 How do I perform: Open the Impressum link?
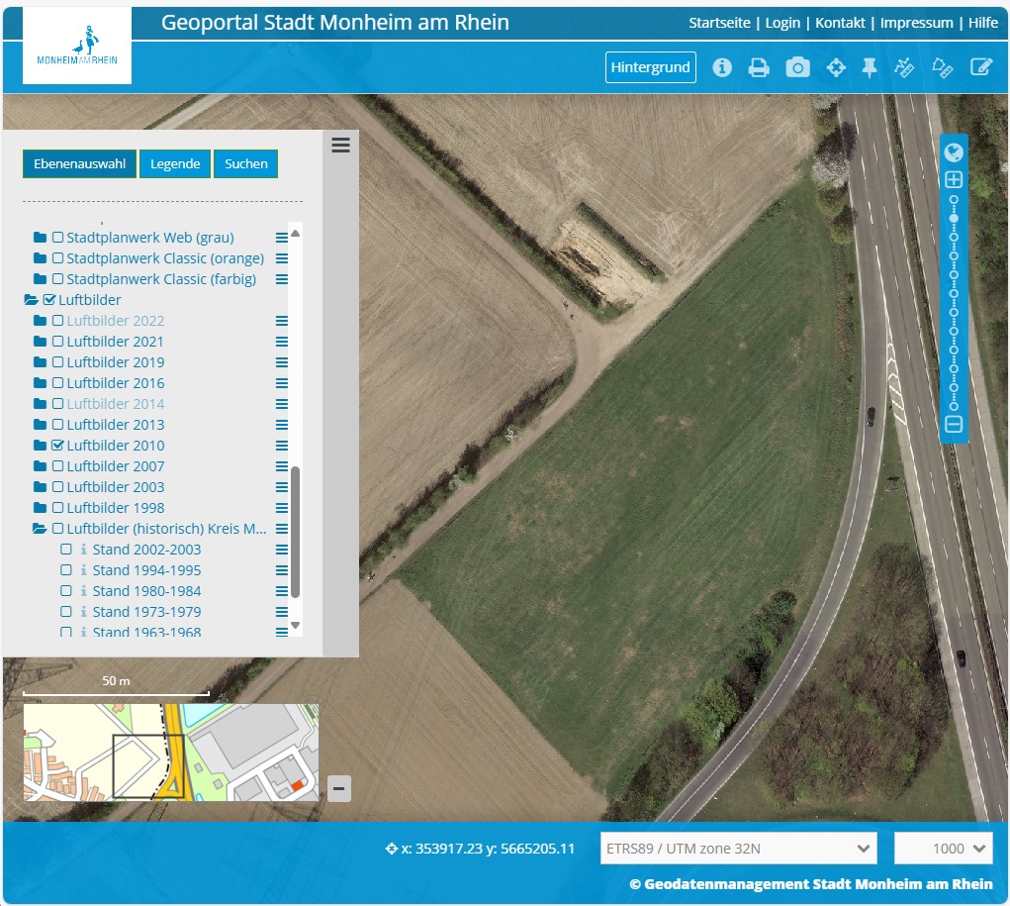tap(917, 23)
